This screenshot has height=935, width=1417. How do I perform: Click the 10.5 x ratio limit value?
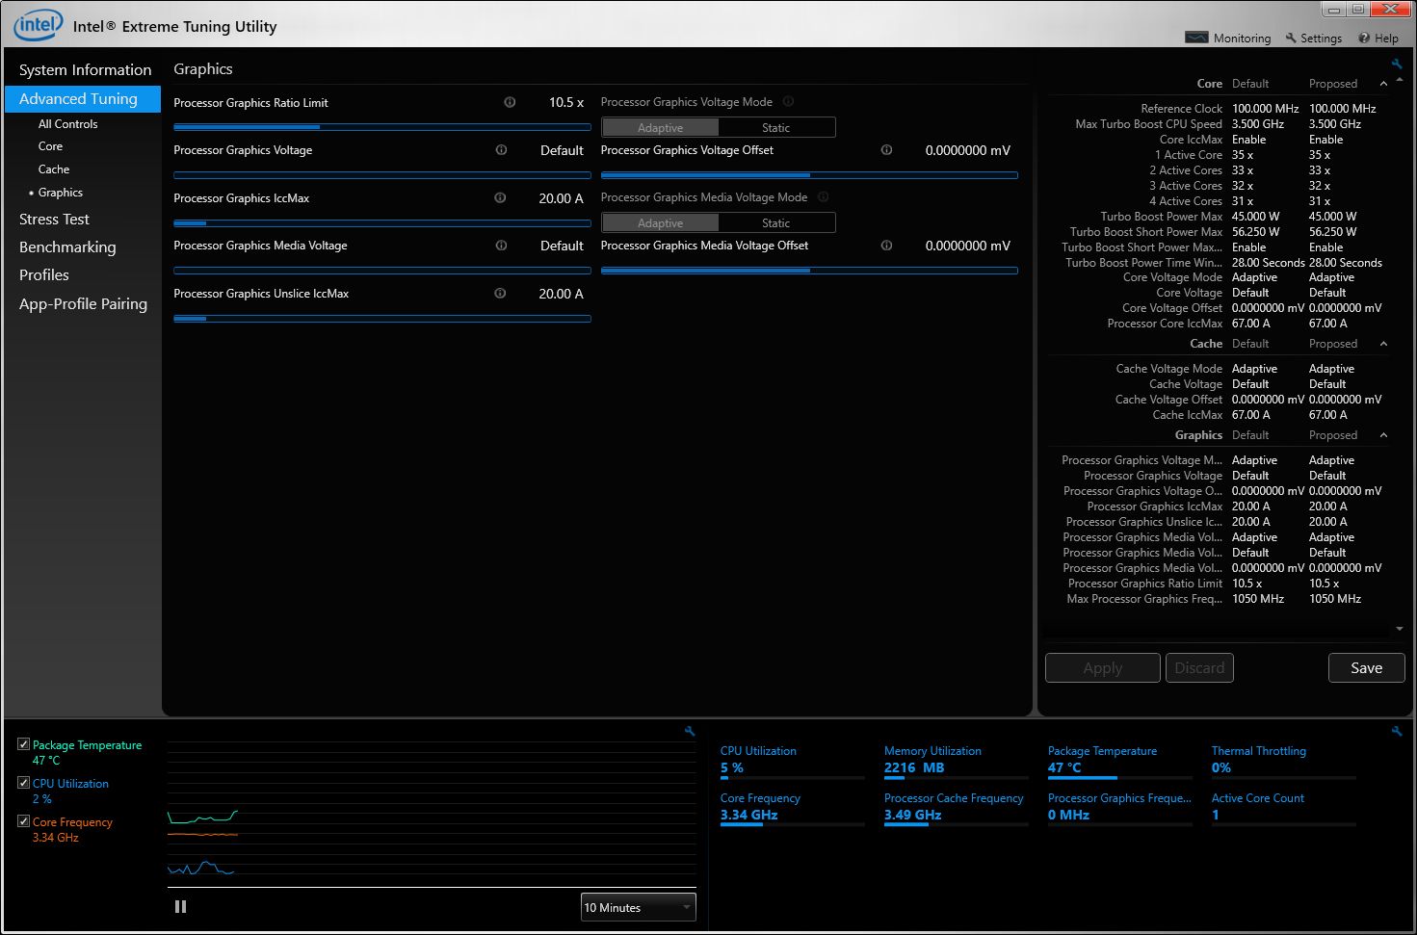click(566, 102)
